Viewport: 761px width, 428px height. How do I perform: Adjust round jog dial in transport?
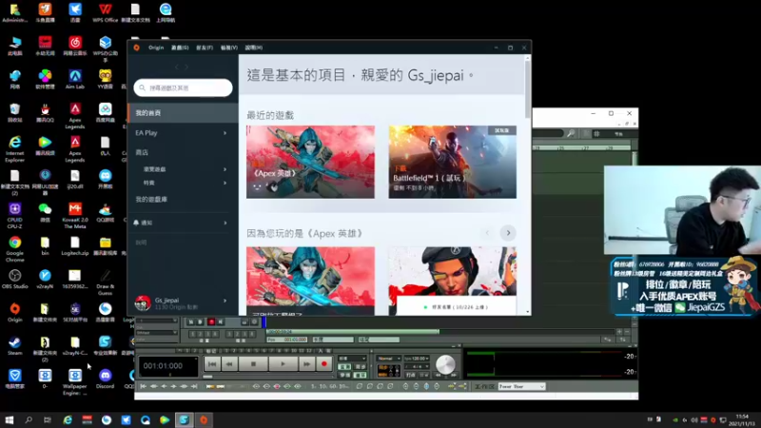[445, 364]
